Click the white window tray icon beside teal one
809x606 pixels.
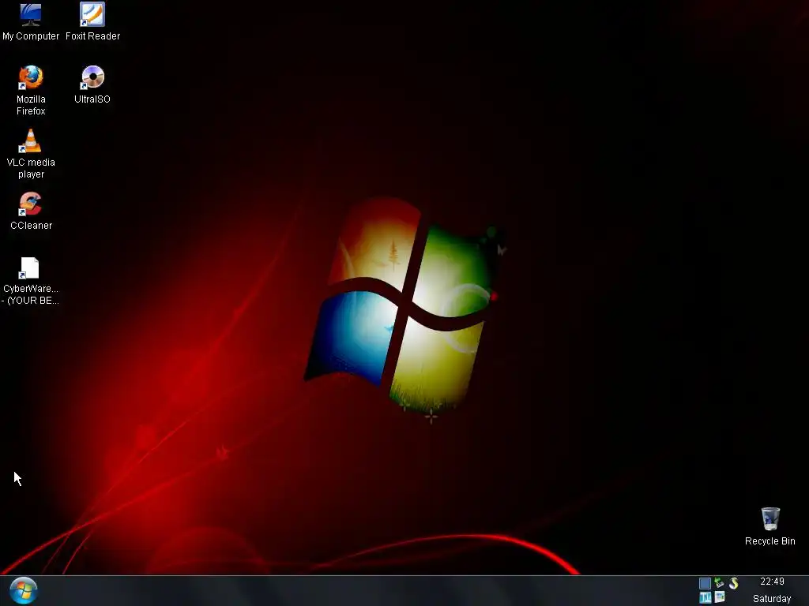720,597
